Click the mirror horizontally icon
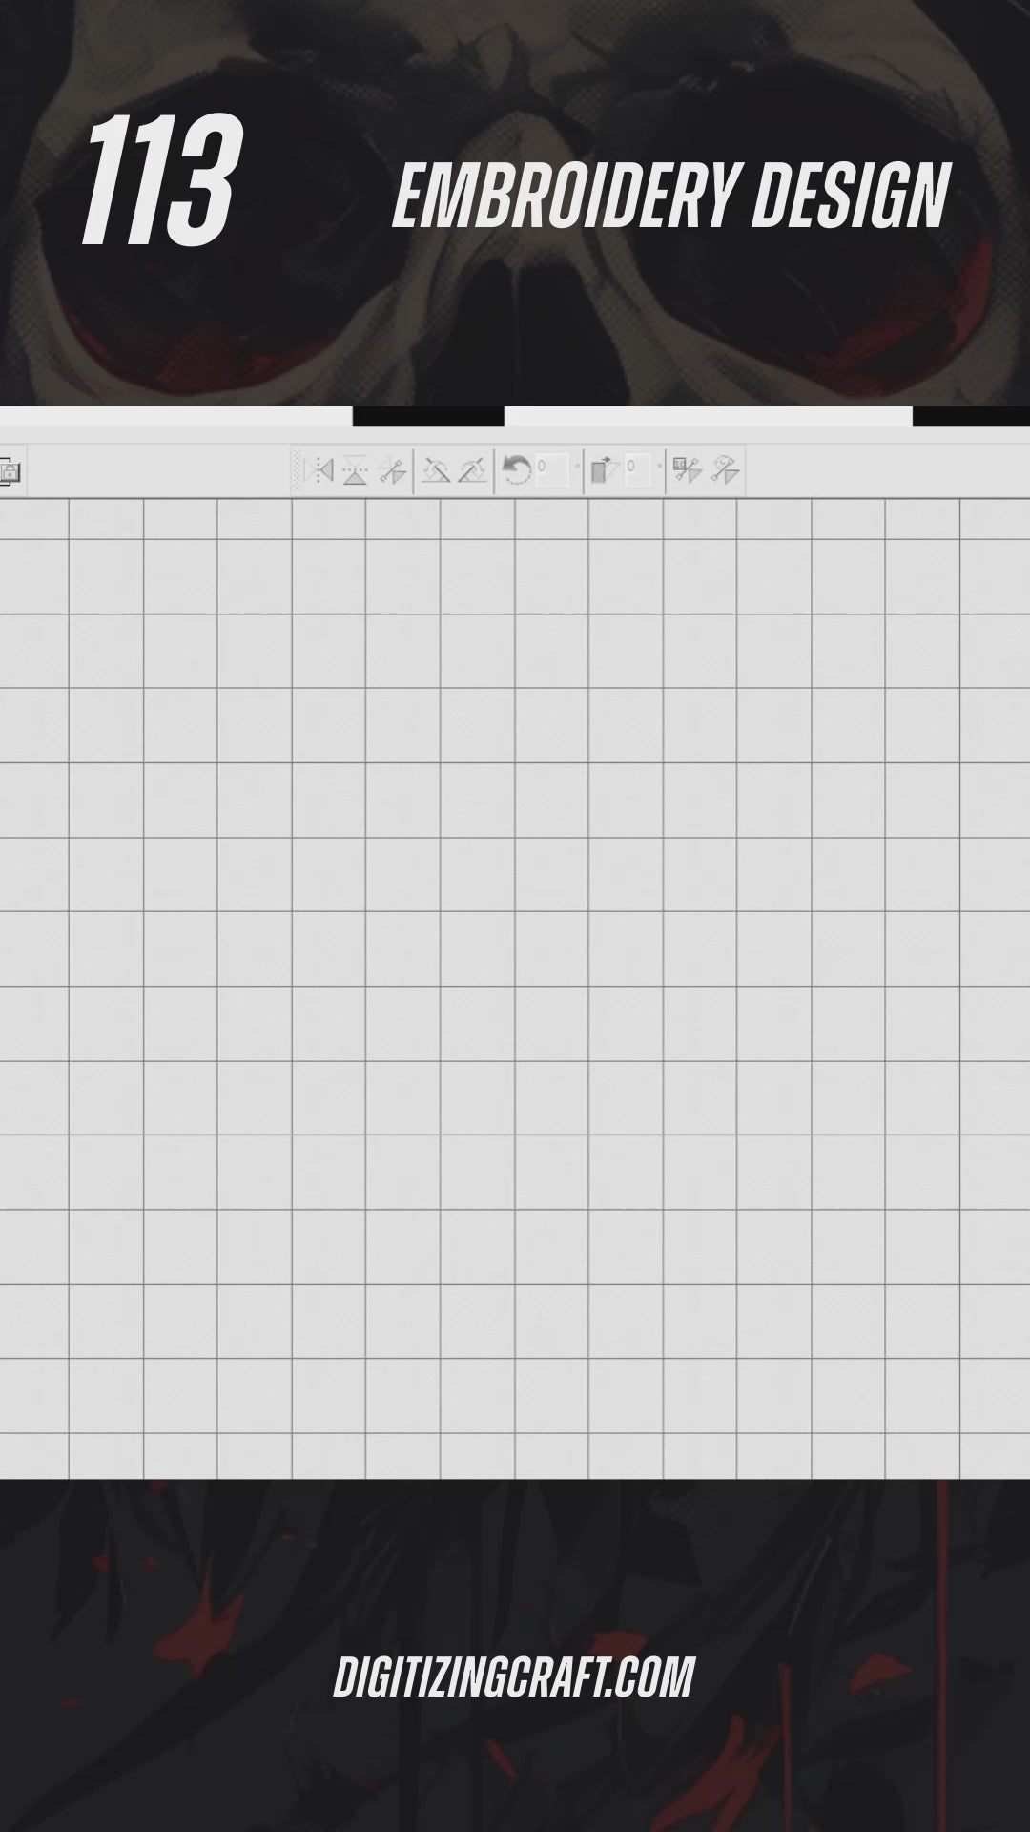 coord(319,470)
